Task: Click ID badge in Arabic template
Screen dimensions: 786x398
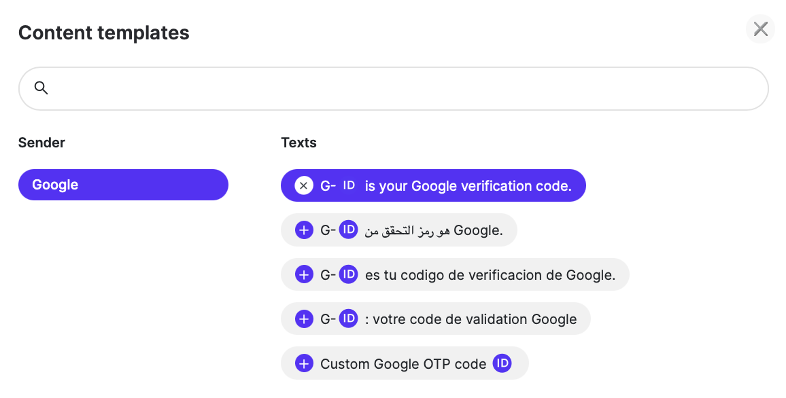Action: [x=348, y=230]
